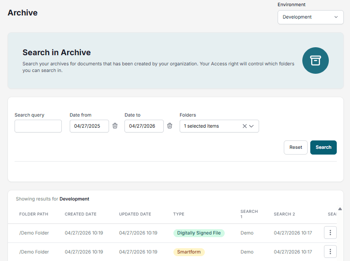The width and height of the screenshot is (350, 261).
Task: Open actions menu for Digitally Signed File row
Action: 330,233
